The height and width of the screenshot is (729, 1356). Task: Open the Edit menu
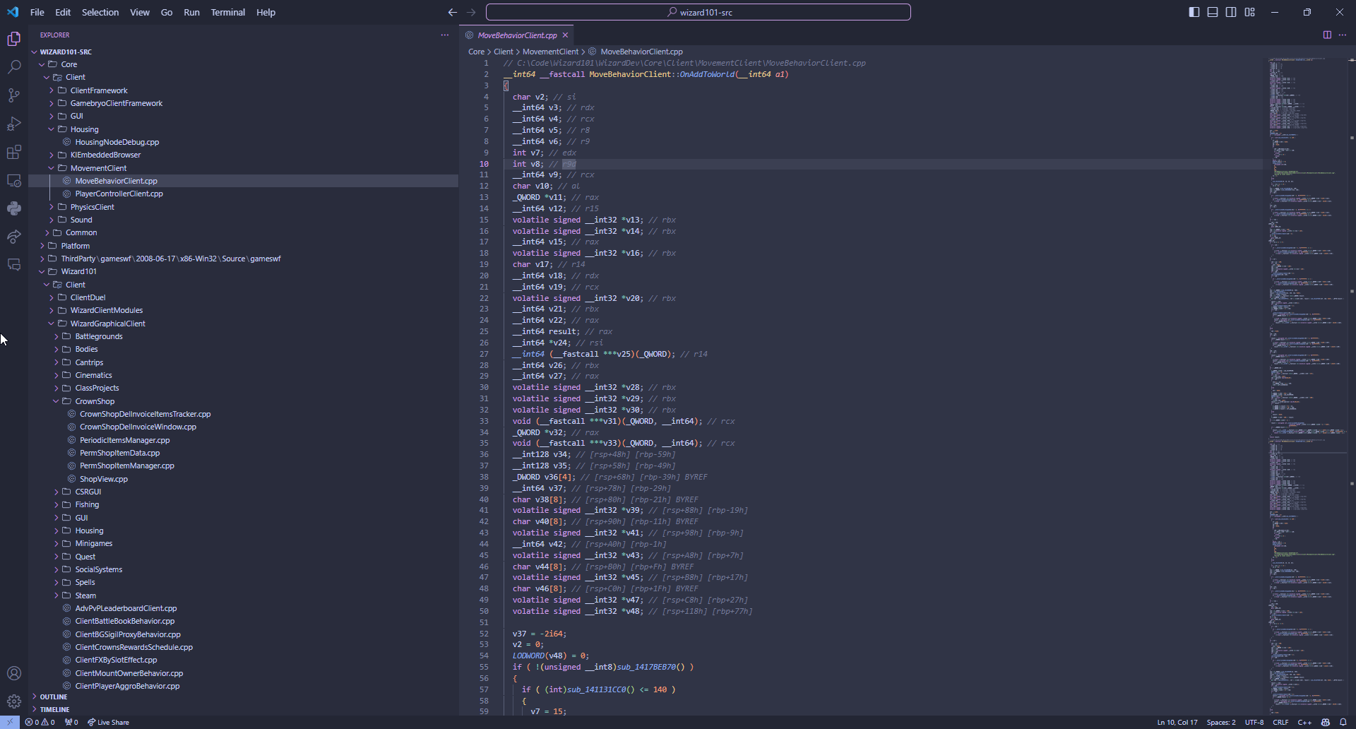click(63, 12)
